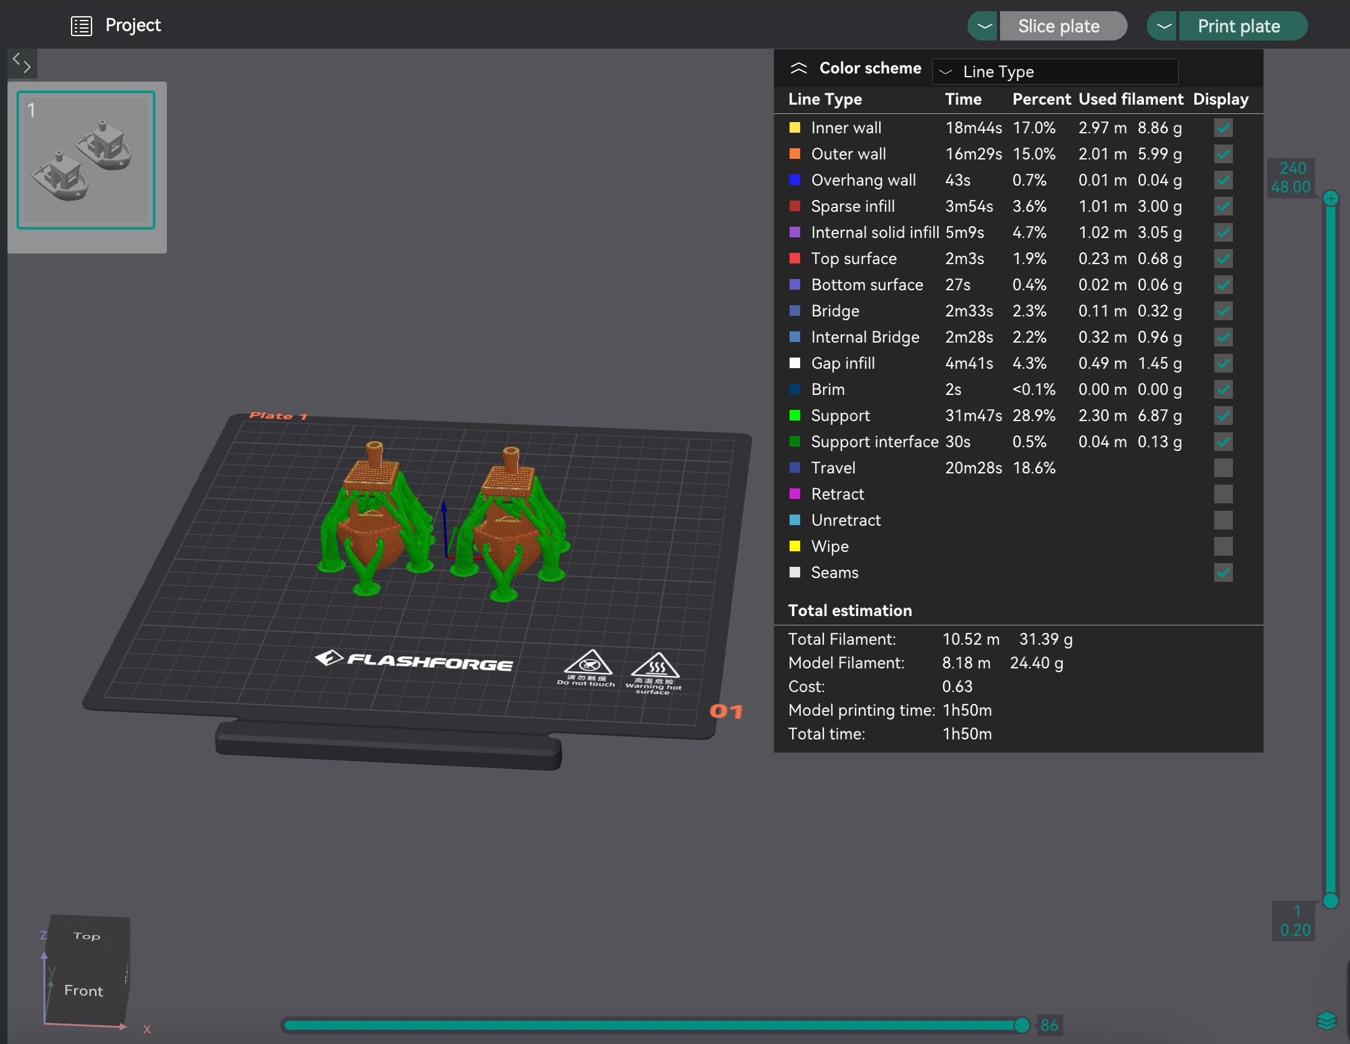Click the Total time 1h50m value

coord(967,734)
